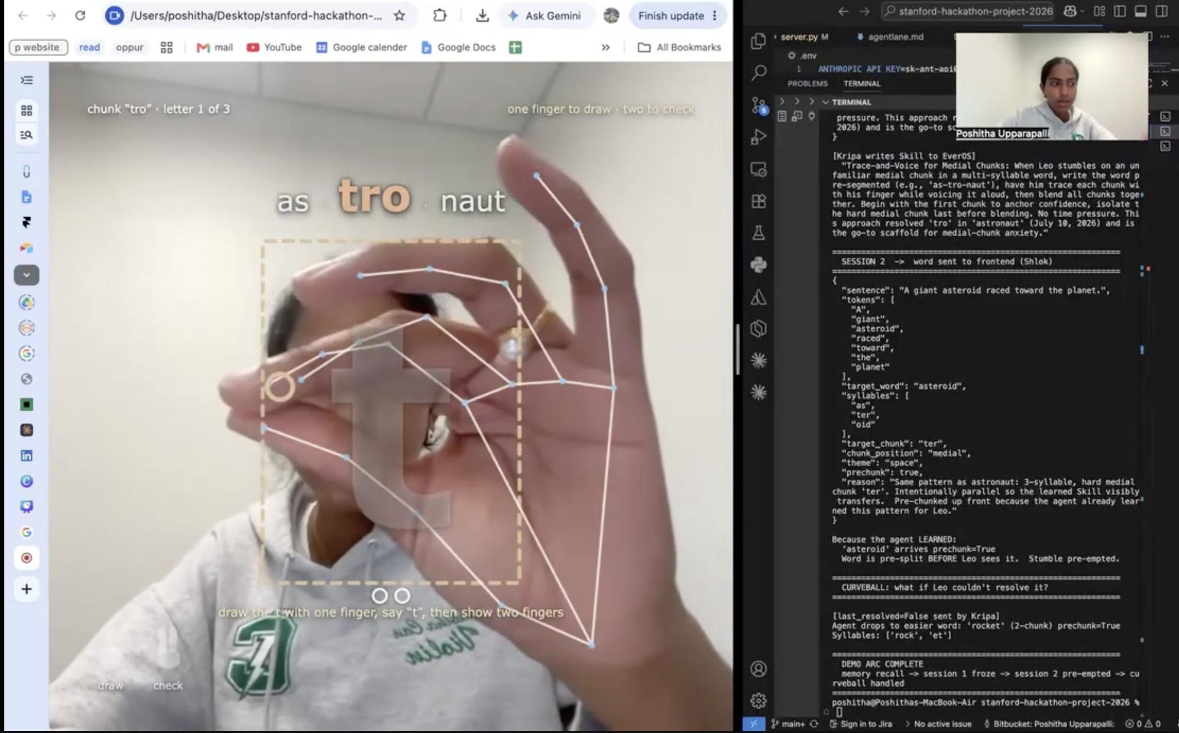Open Customize Layout in VS Code title bar

(1099, 11)
